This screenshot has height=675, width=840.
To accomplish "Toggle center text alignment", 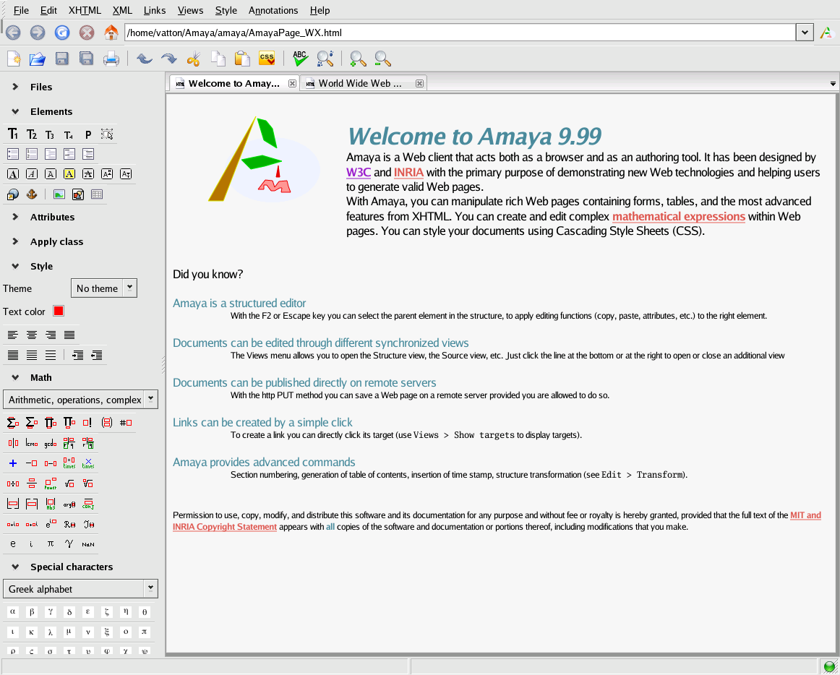I will click(x=32, y=335).
